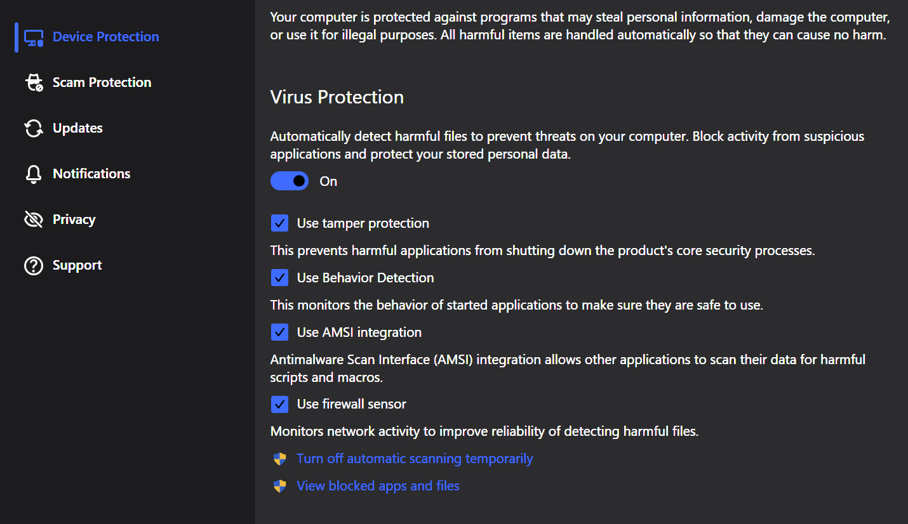
Task: Open the View blocked apps and files link
Action: pyautogui.click(x=378, y=486)
